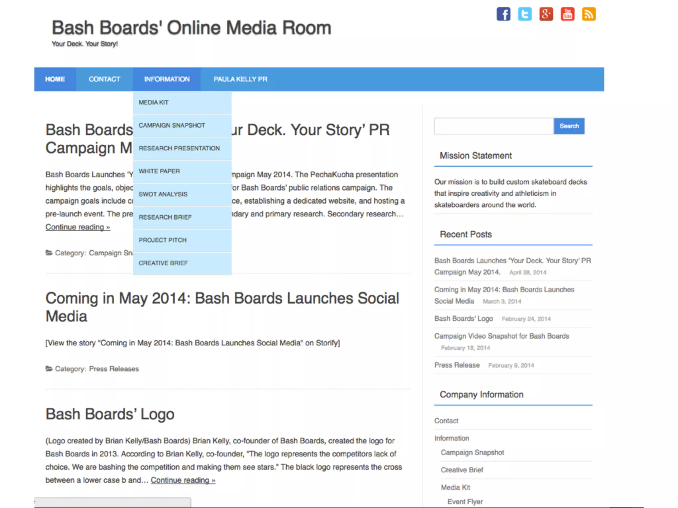Go to the Home navigation tab
This screenshot has height=508, width=678.
55,79
